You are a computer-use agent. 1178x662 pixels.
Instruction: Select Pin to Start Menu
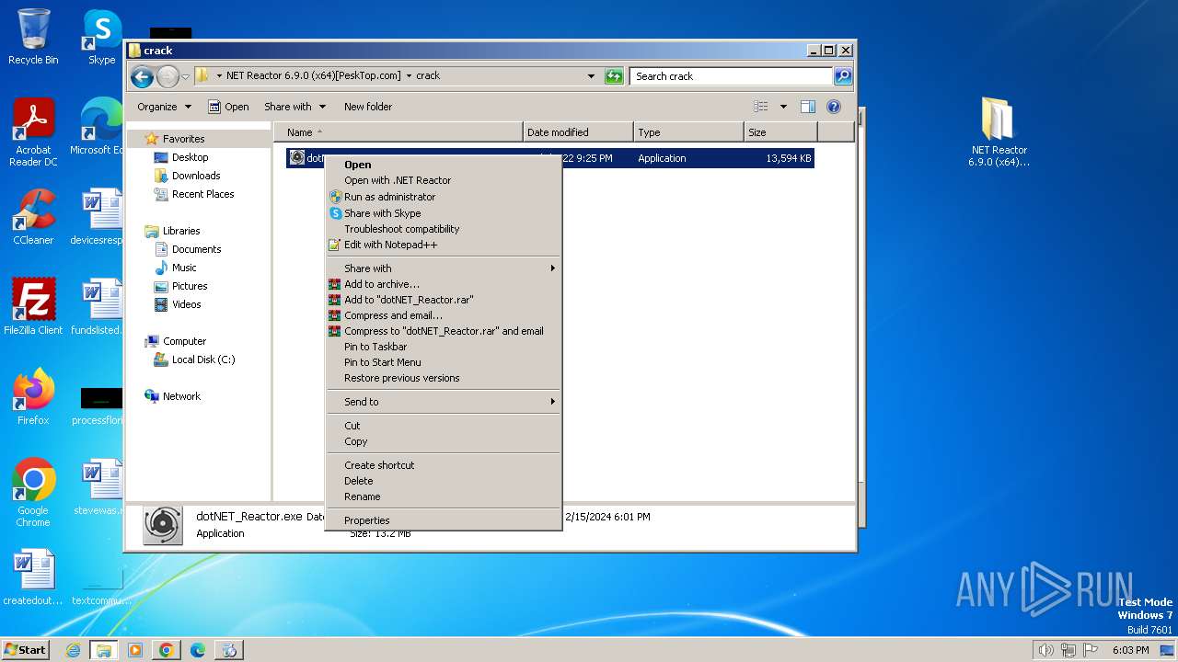[x=444, y=362]
